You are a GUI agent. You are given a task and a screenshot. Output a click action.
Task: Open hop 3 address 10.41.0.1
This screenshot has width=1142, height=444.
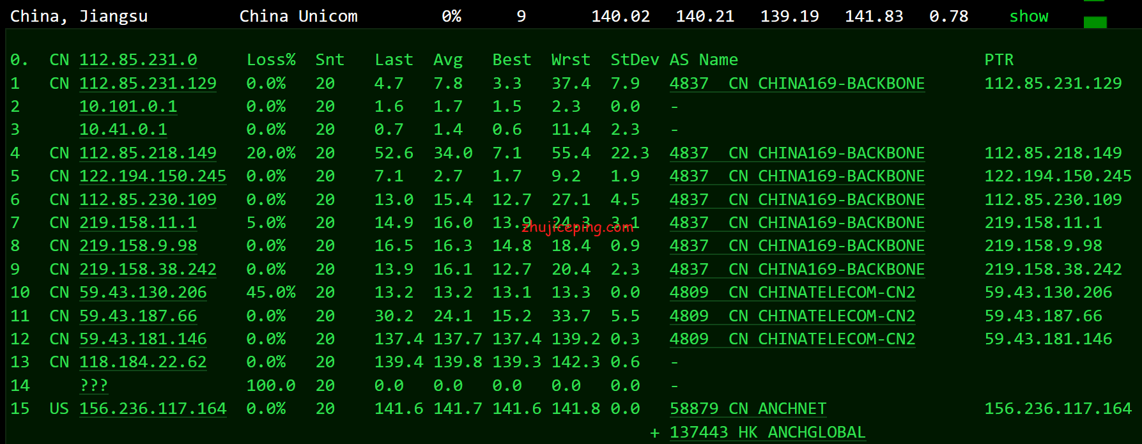pos(123,130)
